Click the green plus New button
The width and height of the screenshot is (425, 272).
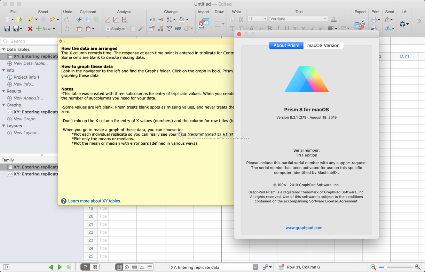[x=43, y=29]
